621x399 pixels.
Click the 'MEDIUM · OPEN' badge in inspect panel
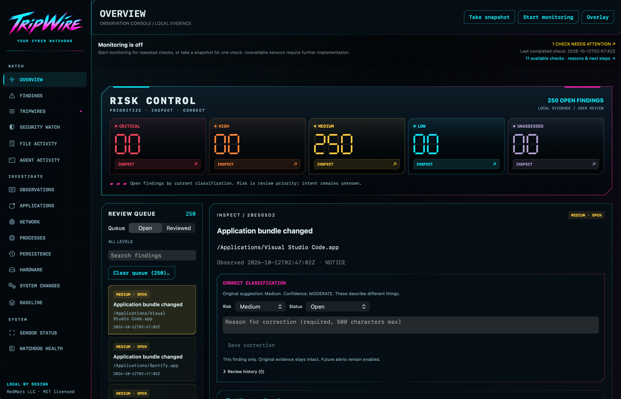pos(586,215)
